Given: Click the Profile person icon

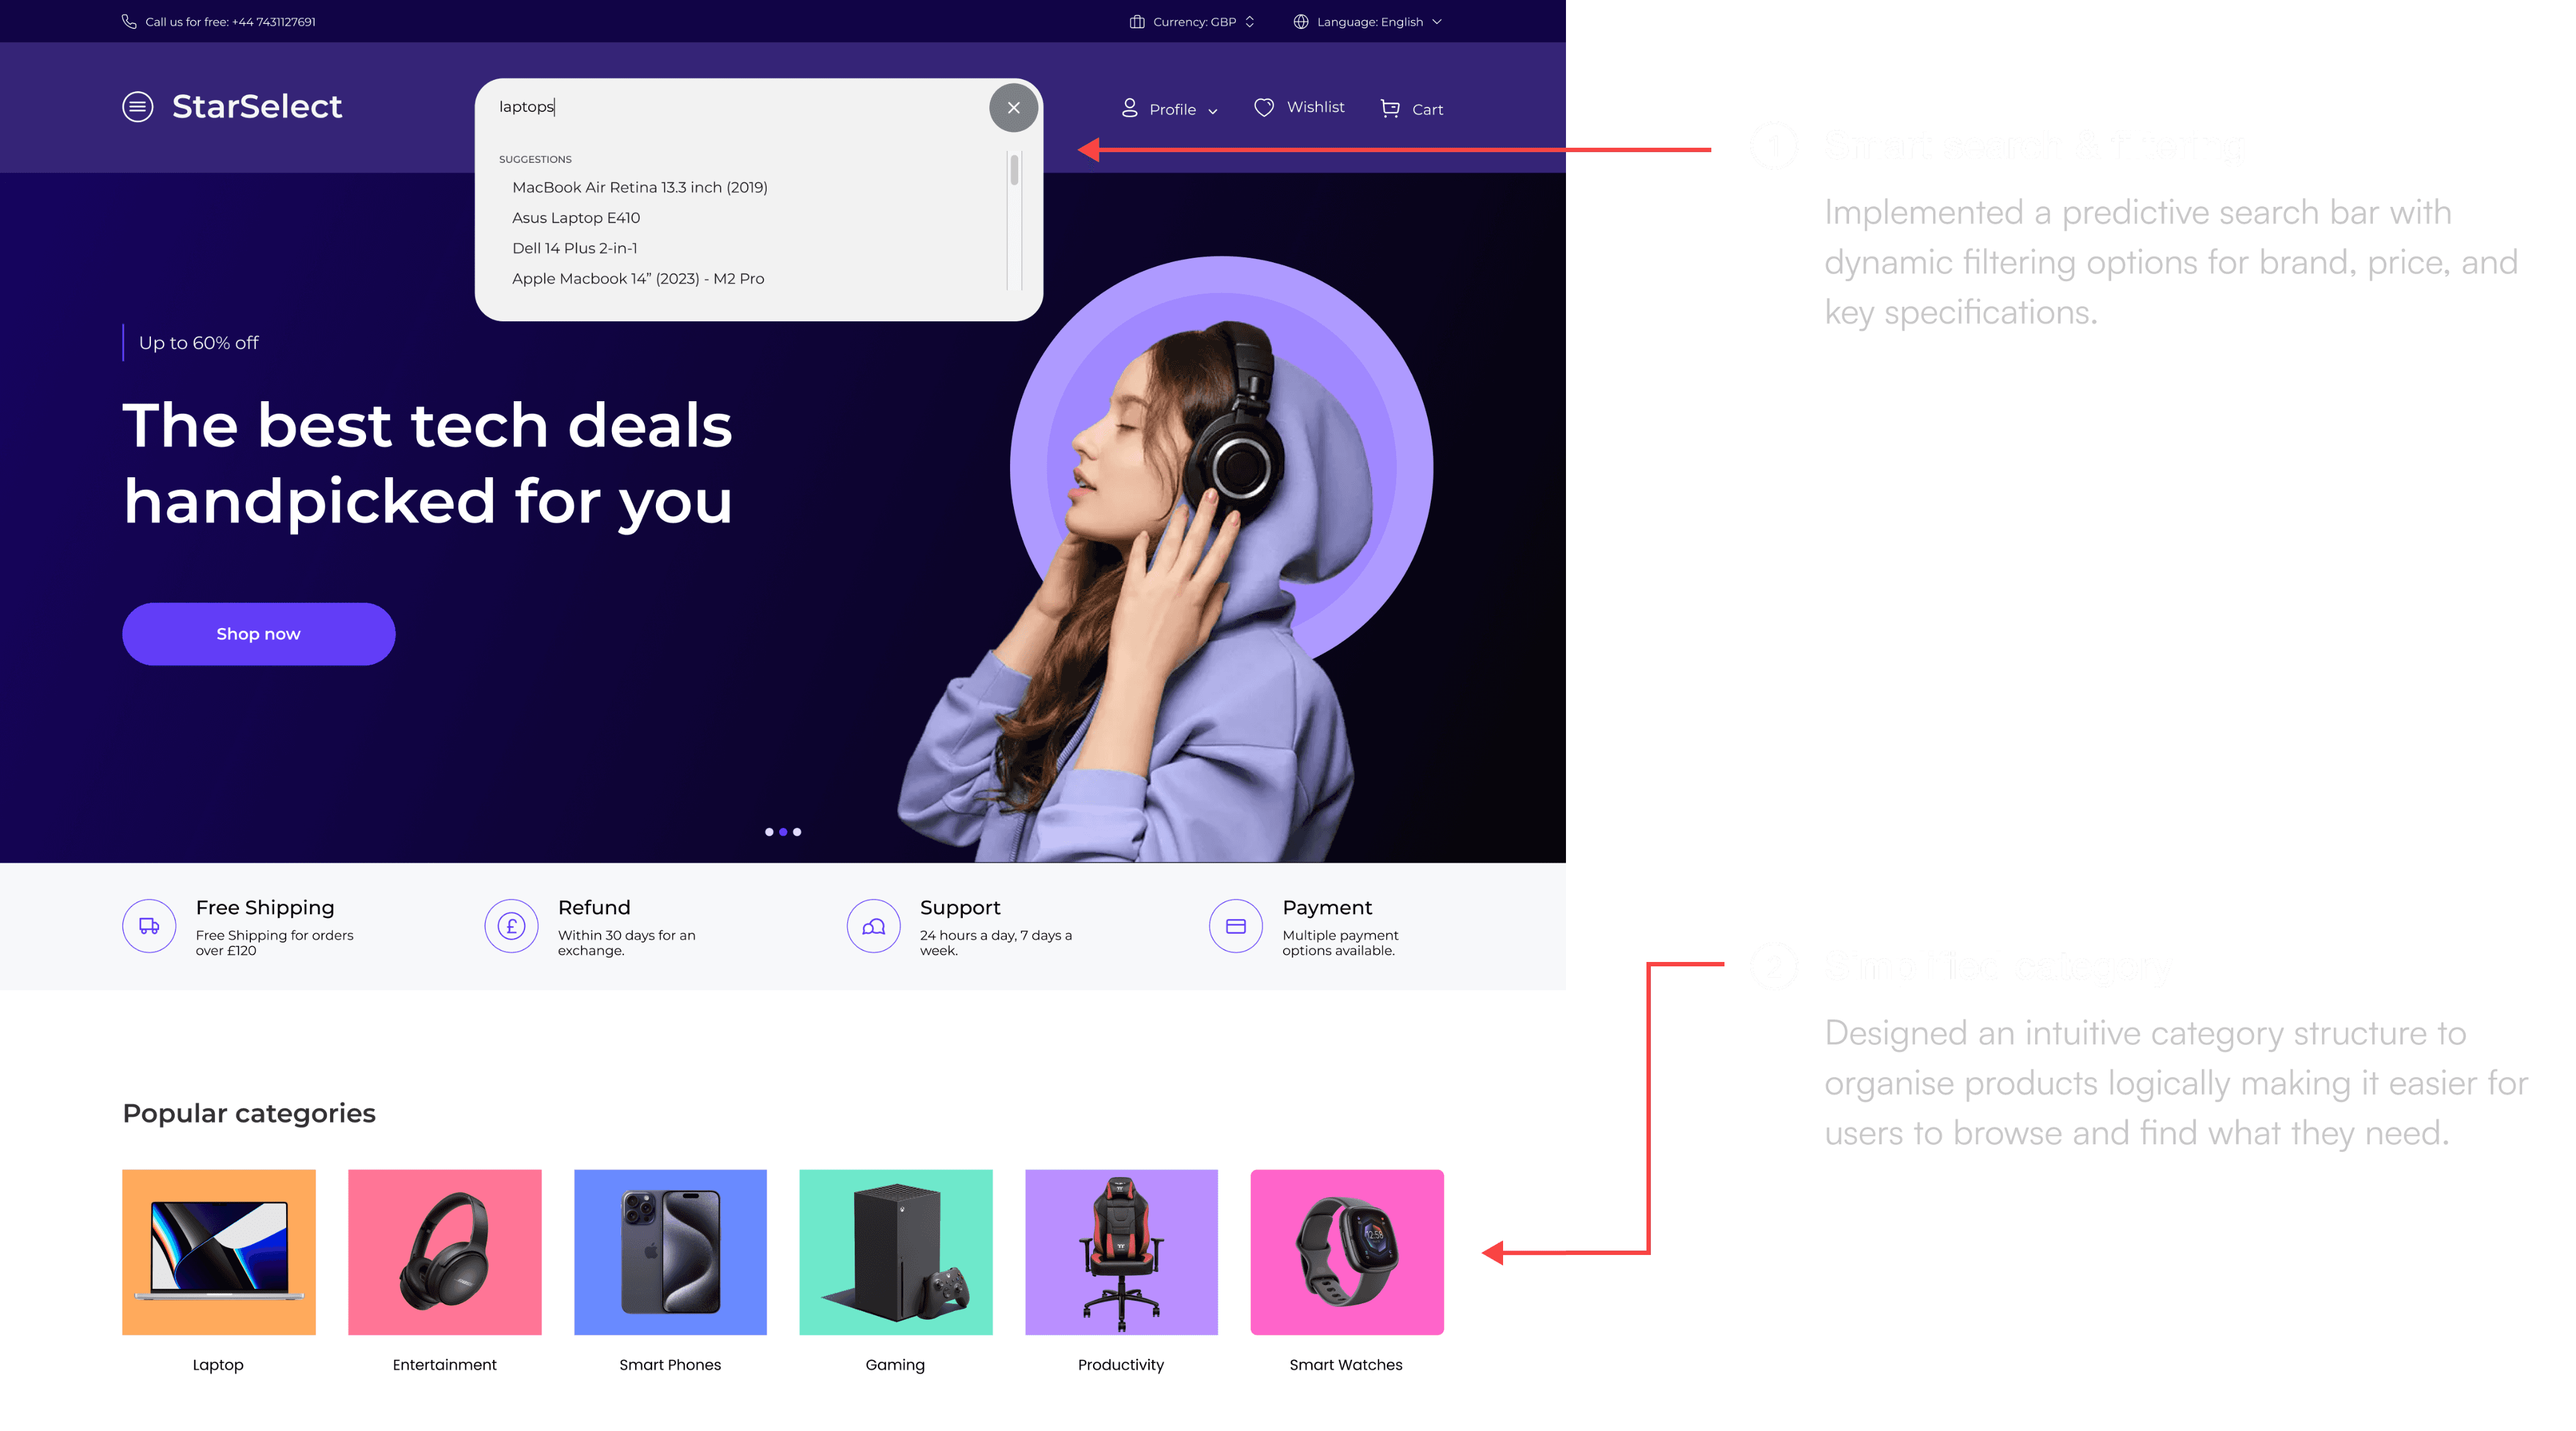Looking at the screenshot, I should [1129, 108].
